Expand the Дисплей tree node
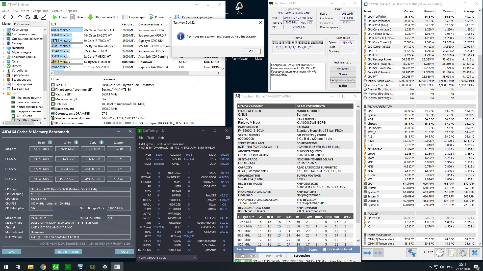Viewport: 483px width, 271px height. point(4,48)
